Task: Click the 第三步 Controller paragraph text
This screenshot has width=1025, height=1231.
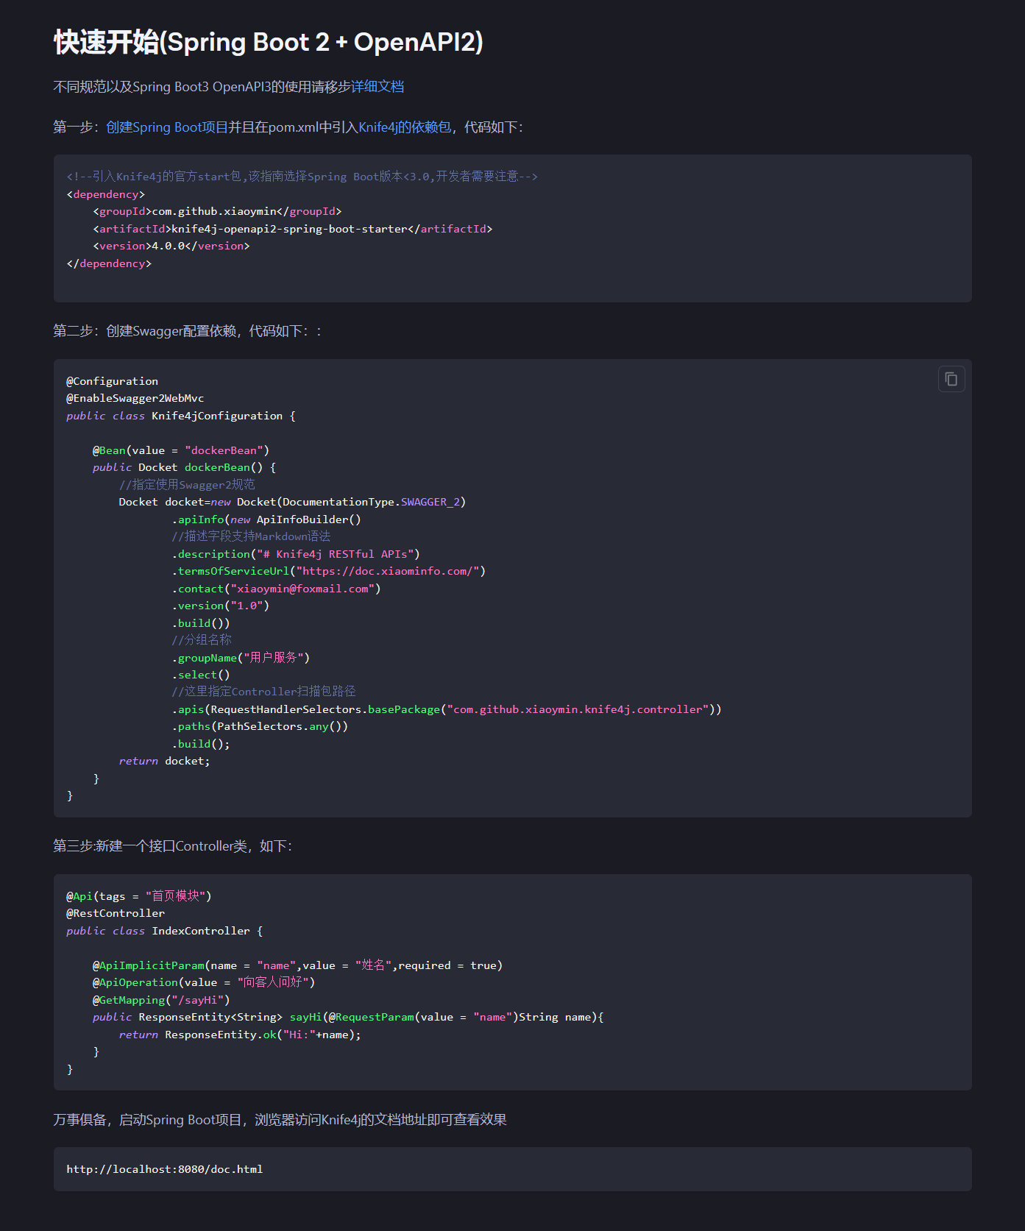Action: click(172, 846)
